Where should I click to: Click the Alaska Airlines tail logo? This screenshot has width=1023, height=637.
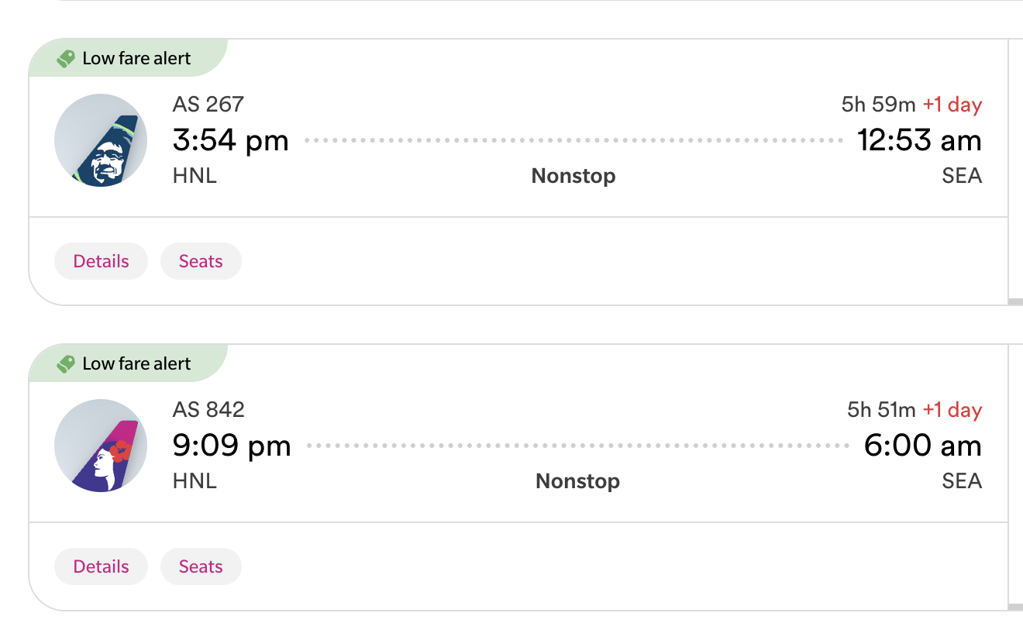tap(101, 140)
